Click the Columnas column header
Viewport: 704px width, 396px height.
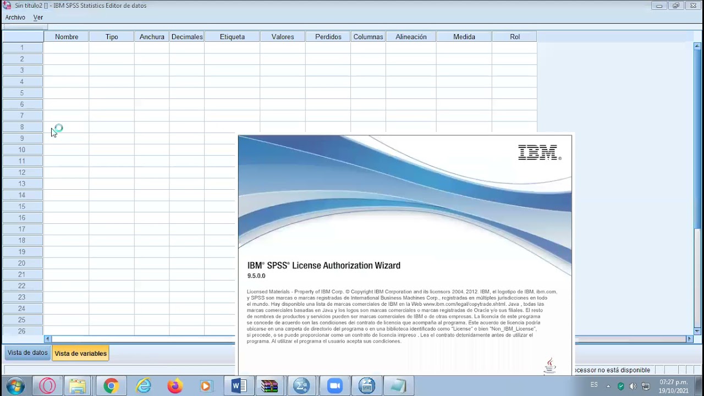[x=369, y=37]
